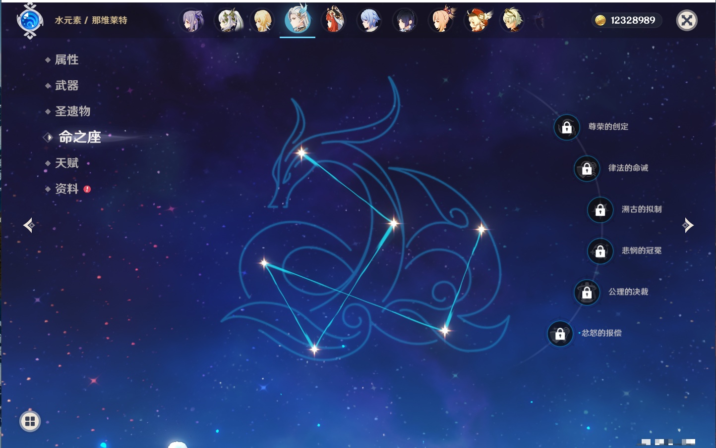This screenshot has width=716, height=448.
Task: Open the locked 忿怒的报偿 constellation
Action: pos(560,334)
